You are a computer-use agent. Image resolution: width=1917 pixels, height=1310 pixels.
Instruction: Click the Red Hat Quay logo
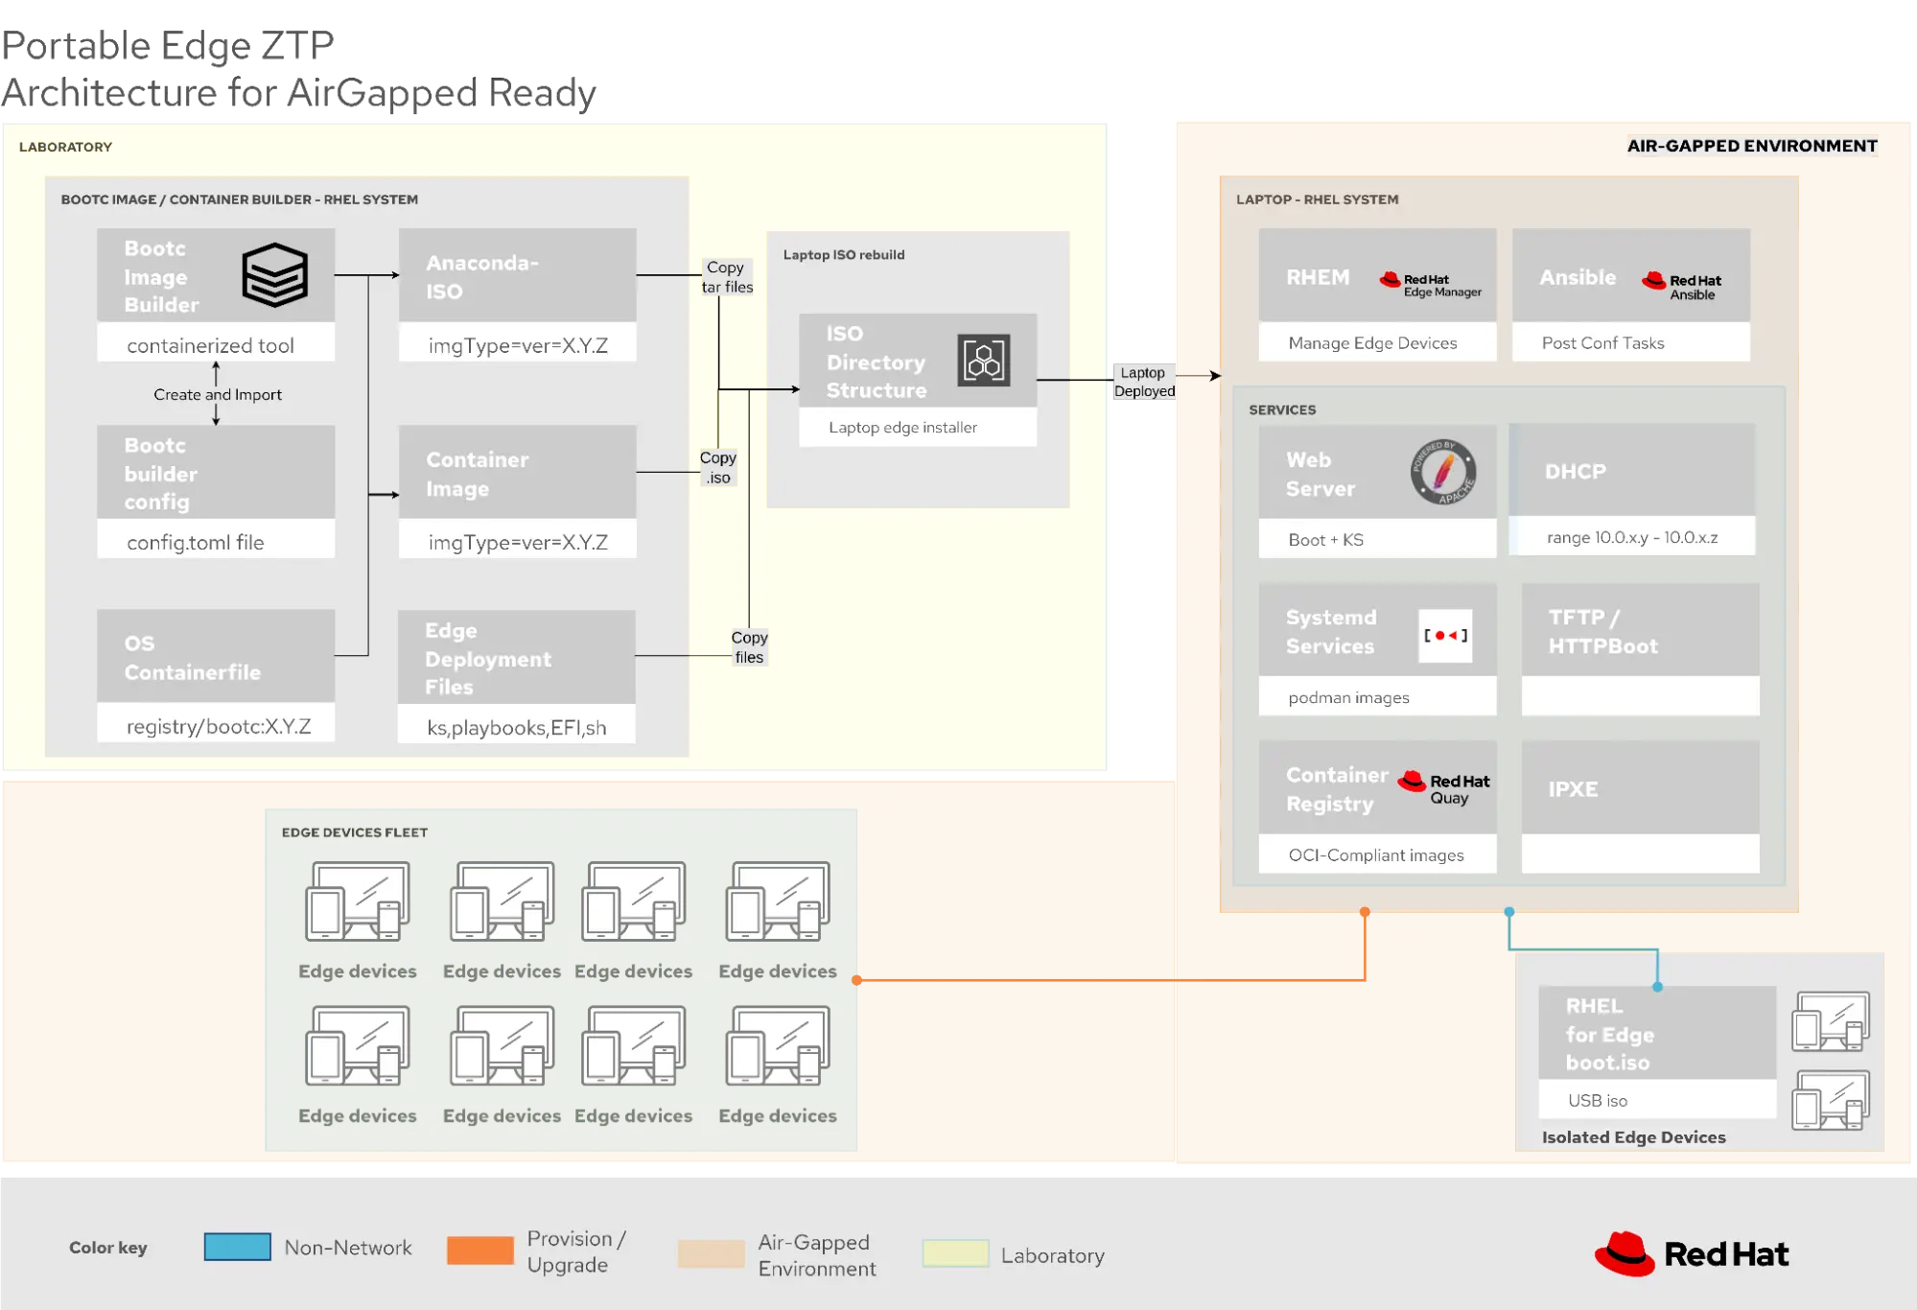[1443, 787]
